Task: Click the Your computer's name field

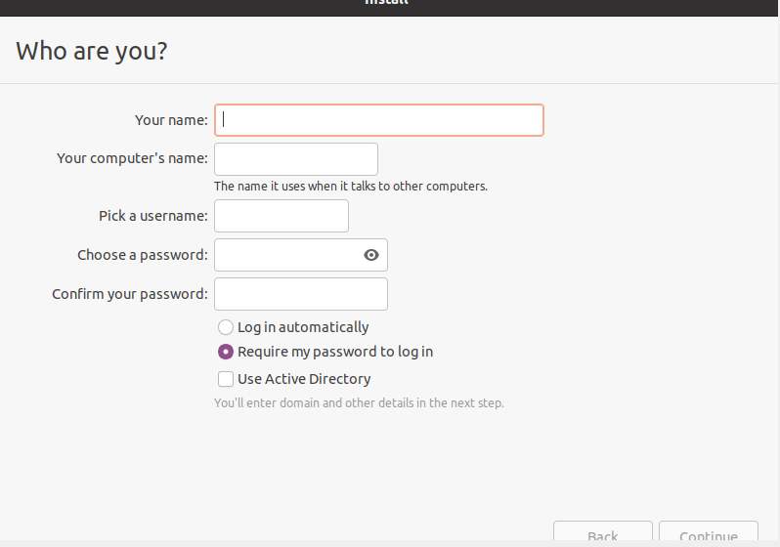Action: (296, 159)
